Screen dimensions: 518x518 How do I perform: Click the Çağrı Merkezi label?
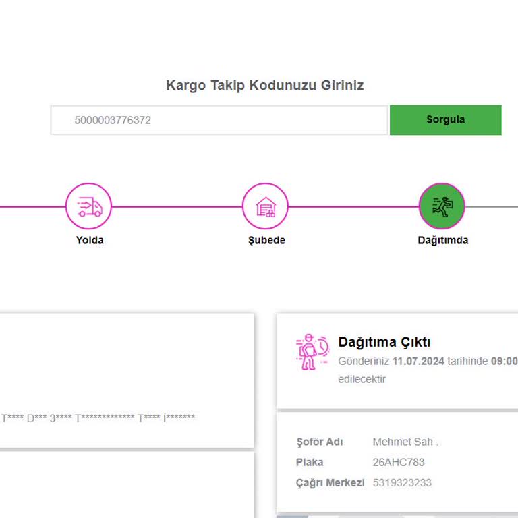(x=330, y=483)
